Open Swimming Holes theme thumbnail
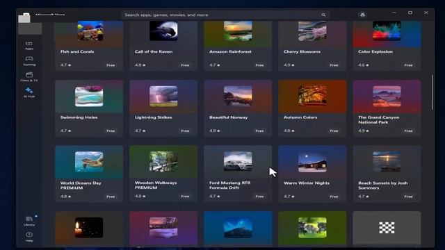445x250 pixels. [89, 97]
